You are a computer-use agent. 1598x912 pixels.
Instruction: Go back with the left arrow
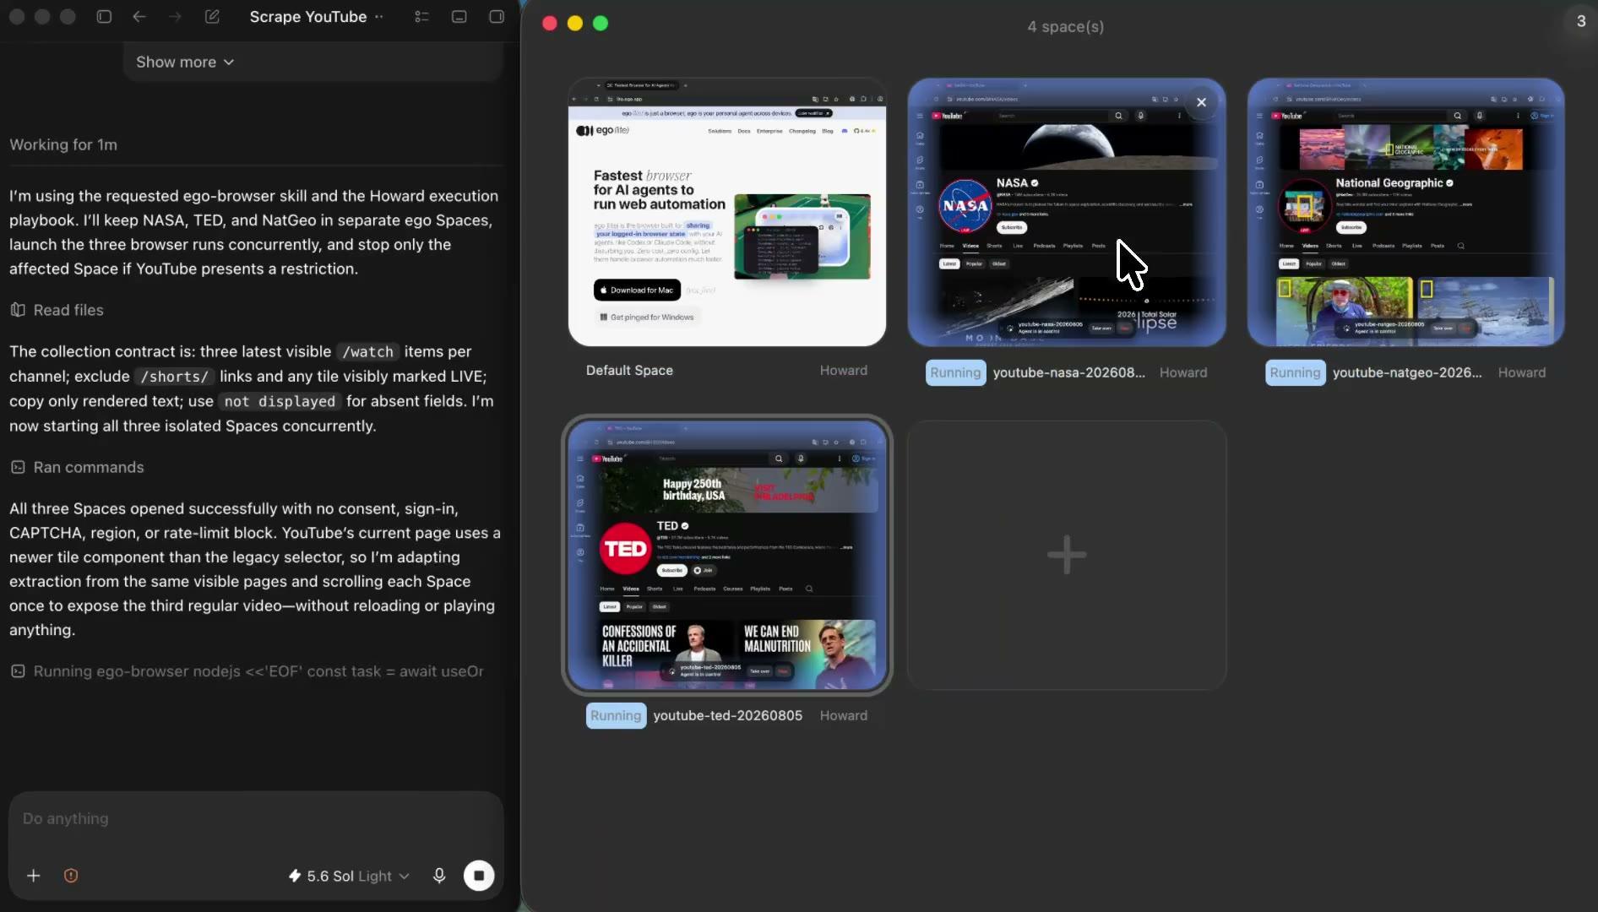[x=139, y=17]
